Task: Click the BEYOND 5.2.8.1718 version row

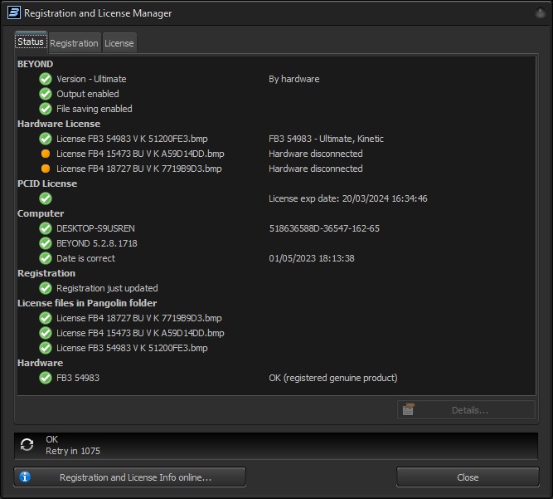Action: click(96, 243)
